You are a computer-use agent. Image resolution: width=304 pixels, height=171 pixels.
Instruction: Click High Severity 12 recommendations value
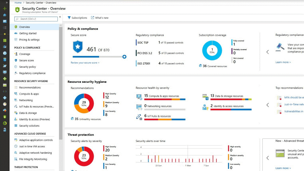pos(107,97)
